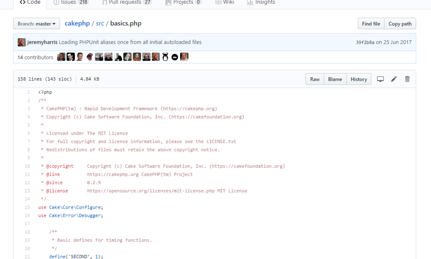Show the 14 contributors list
This screenshot has width=431, height=259.
35,58
